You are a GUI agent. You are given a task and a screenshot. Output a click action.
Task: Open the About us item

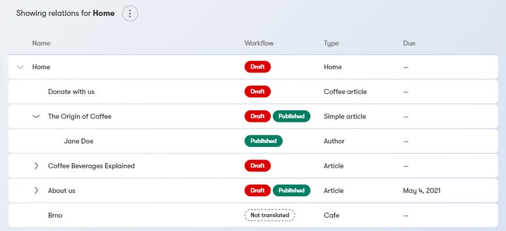tap(62, 190)
